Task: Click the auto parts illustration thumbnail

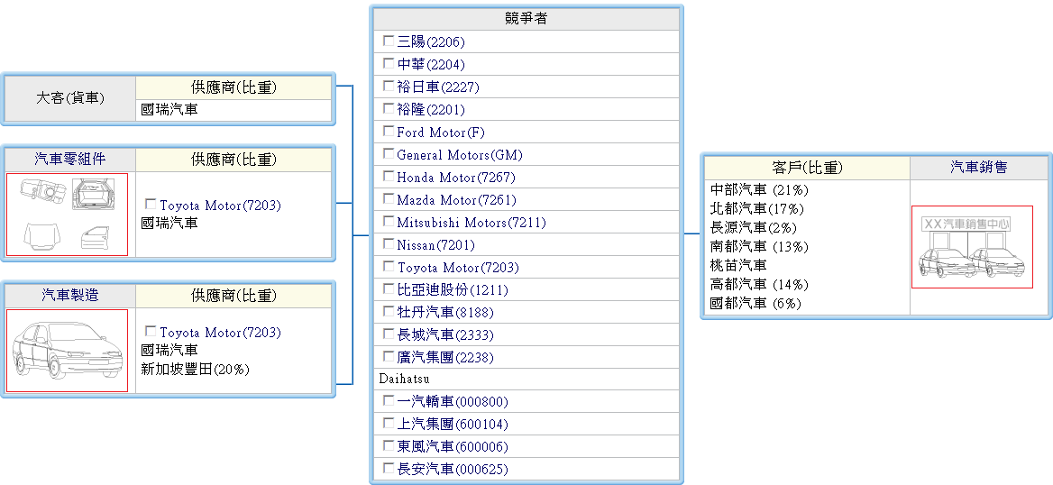Action: click(67, 215)
